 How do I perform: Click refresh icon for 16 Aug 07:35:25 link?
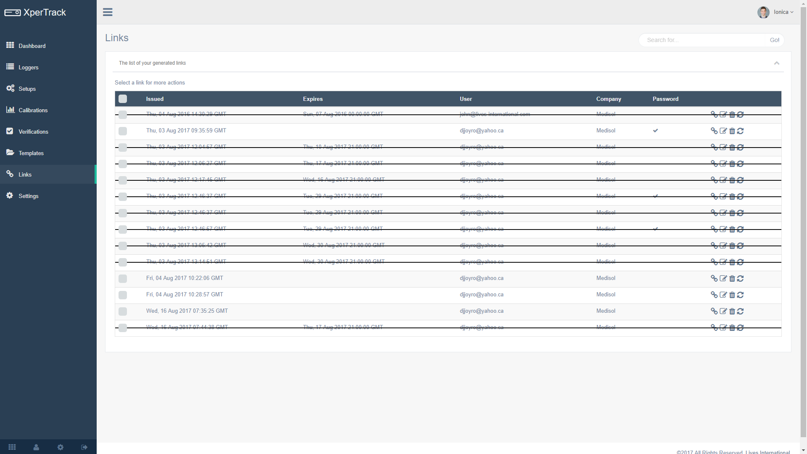pos(740,311)
